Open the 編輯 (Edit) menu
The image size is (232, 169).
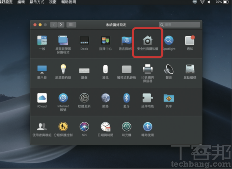21,2
